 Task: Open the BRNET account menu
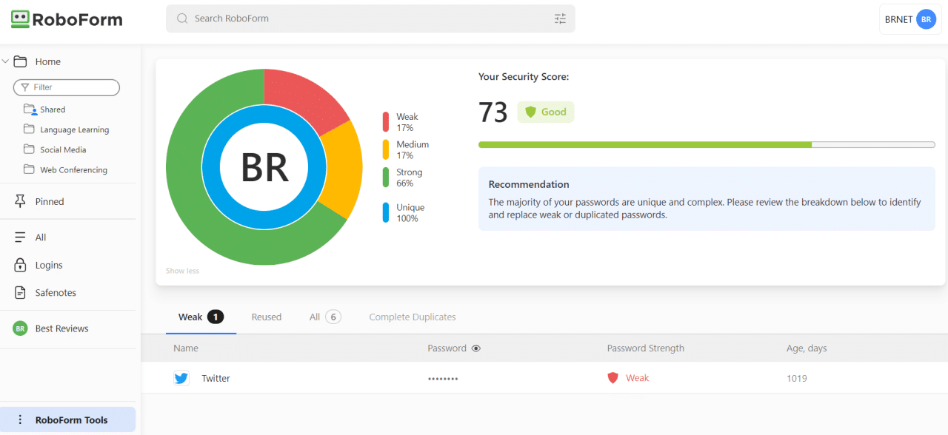coord(898,19)
